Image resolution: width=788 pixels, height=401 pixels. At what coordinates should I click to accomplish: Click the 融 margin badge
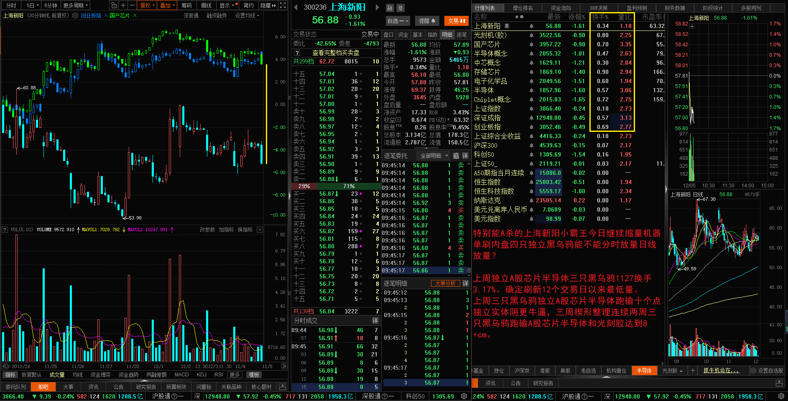pos(390,8)
